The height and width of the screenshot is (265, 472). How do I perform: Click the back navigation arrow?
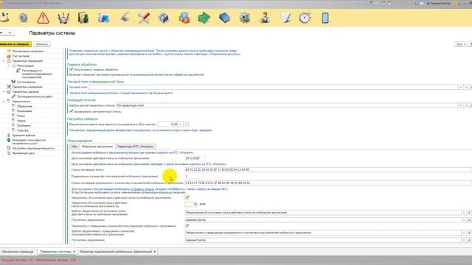click(x=1, y=32)
